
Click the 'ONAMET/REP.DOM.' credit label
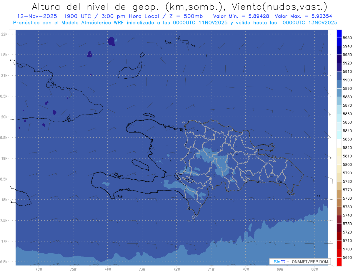coord(311,262)
